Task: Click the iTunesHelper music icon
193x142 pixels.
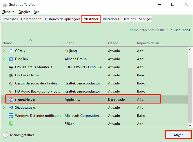Action: tap(11, 99)
